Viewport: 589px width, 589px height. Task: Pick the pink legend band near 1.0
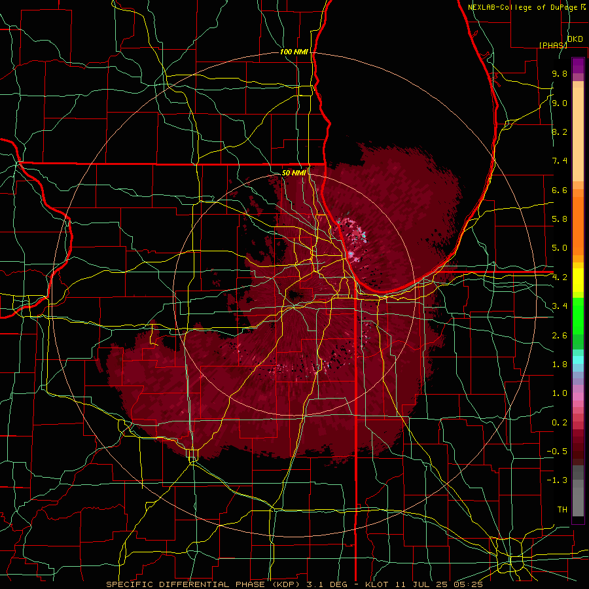click(x=578, y=397)
